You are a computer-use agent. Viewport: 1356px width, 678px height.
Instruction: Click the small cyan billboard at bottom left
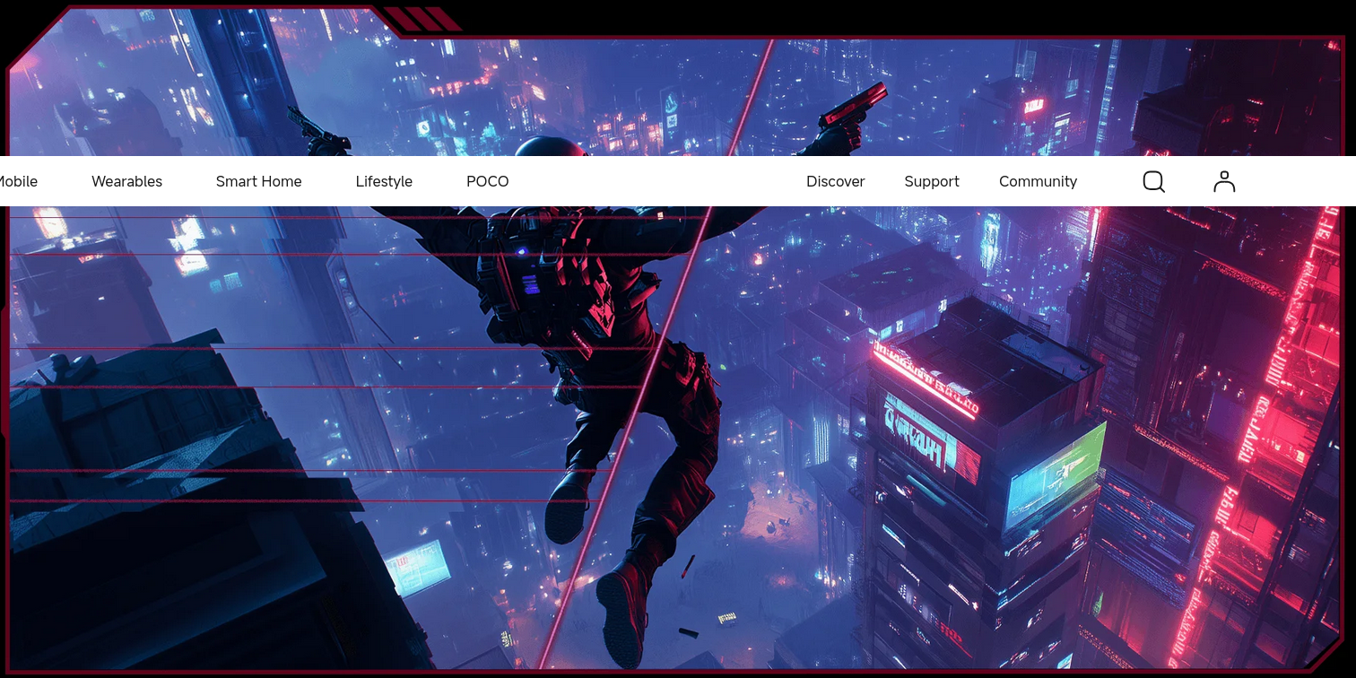[418, 565]
